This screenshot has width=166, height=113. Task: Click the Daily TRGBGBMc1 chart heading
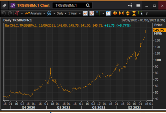point(18,20)
